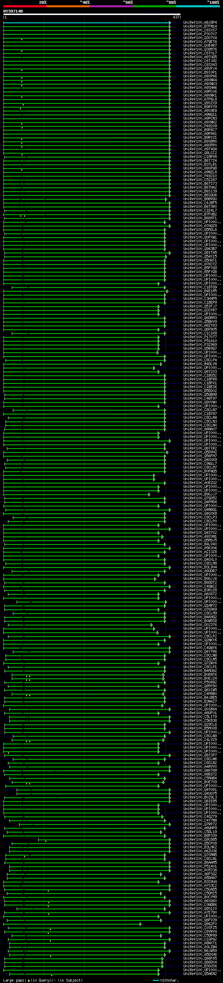223x983 pixels.
Task: Select the UniRef100_C6SXA3 label
Action: [200, 65]
